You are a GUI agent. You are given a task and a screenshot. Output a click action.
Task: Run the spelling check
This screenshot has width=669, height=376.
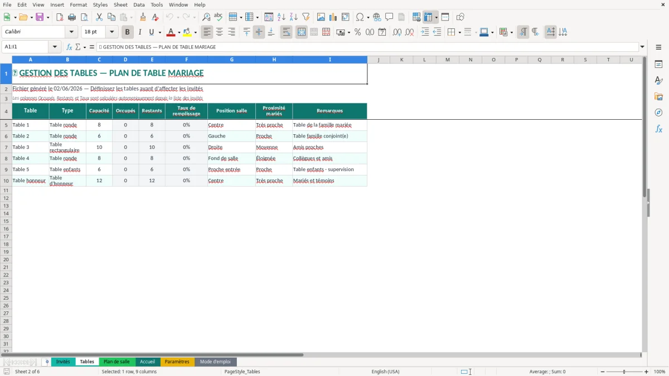219,17
